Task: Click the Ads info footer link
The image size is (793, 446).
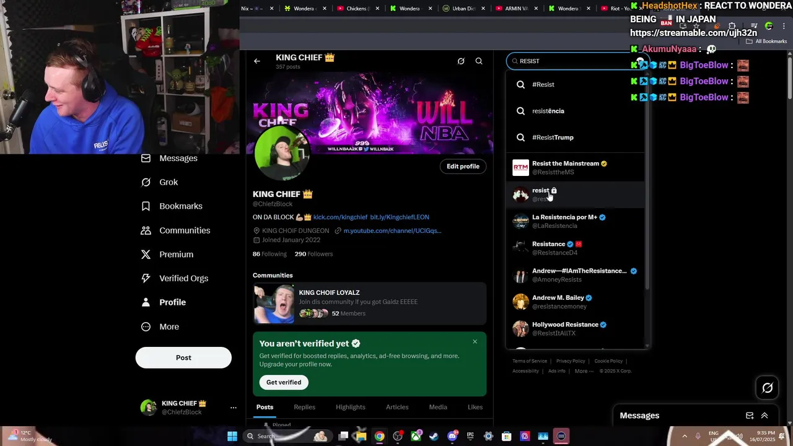Action: click(x=557, y=371)
